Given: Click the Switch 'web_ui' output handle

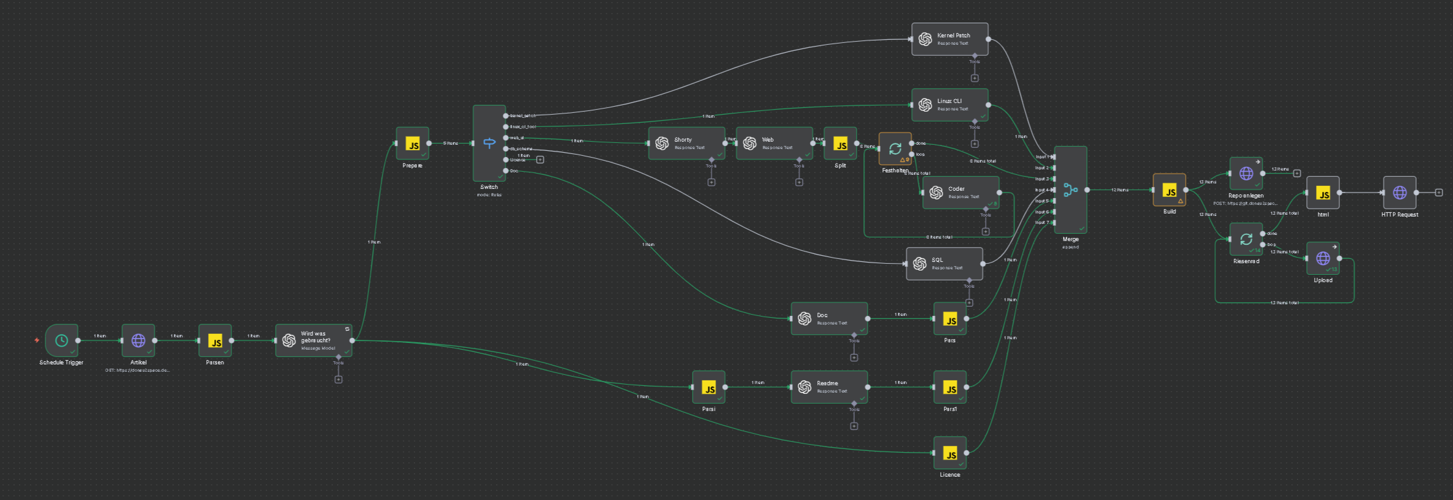Looking at the screenshot, I should 506,138.
